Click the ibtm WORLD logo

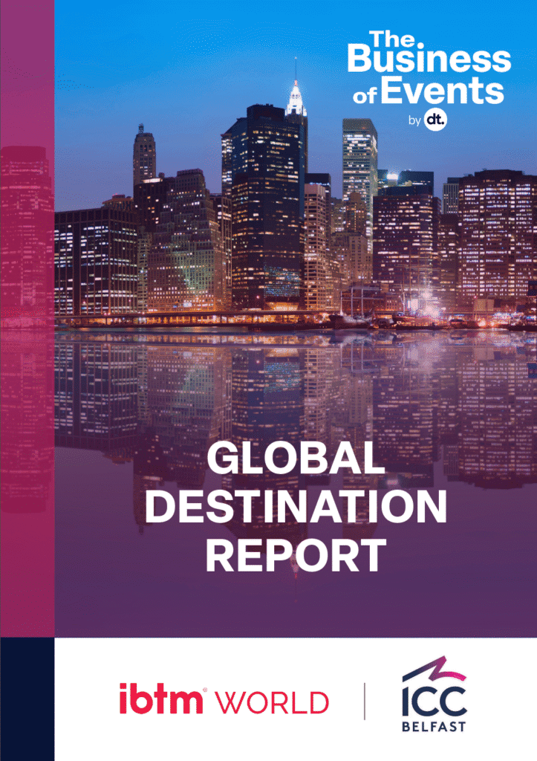tap(224, 699)
